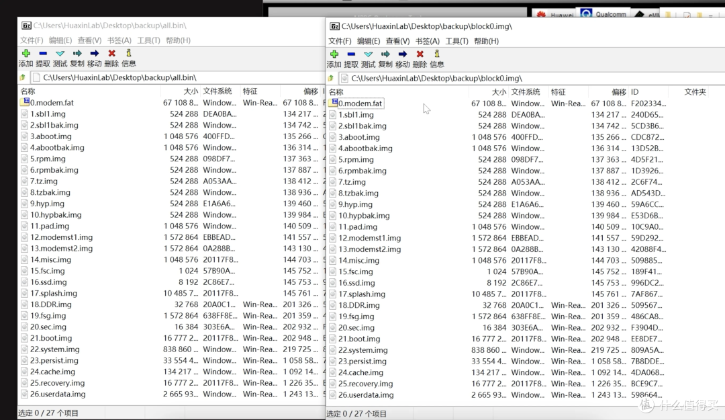
Task: Open the 文件(F) menu in left window
Action: point(32,40)
